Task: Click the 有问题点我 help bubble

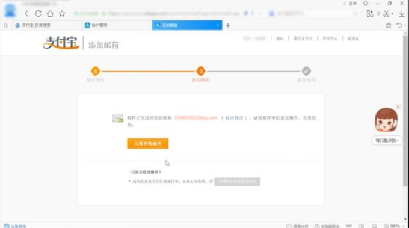Action: 387,141
